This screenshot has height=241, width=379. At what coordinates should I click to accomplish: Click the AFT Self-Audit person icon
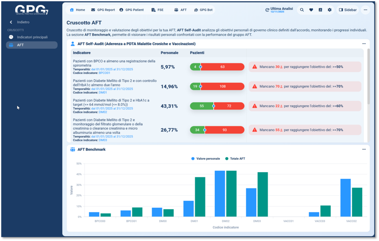73,44
